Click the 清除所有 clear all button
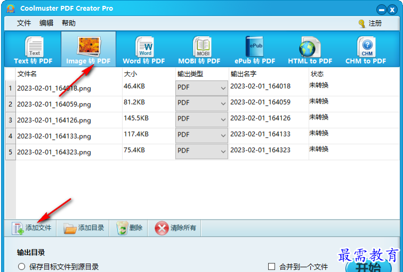Image resolution: width=403 pixels, height=272 pixels. coord(175,228)
